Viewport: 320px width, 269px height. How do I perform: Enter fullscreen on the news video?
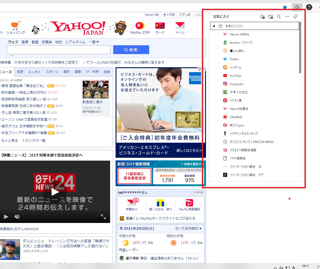tap(103, 217)
